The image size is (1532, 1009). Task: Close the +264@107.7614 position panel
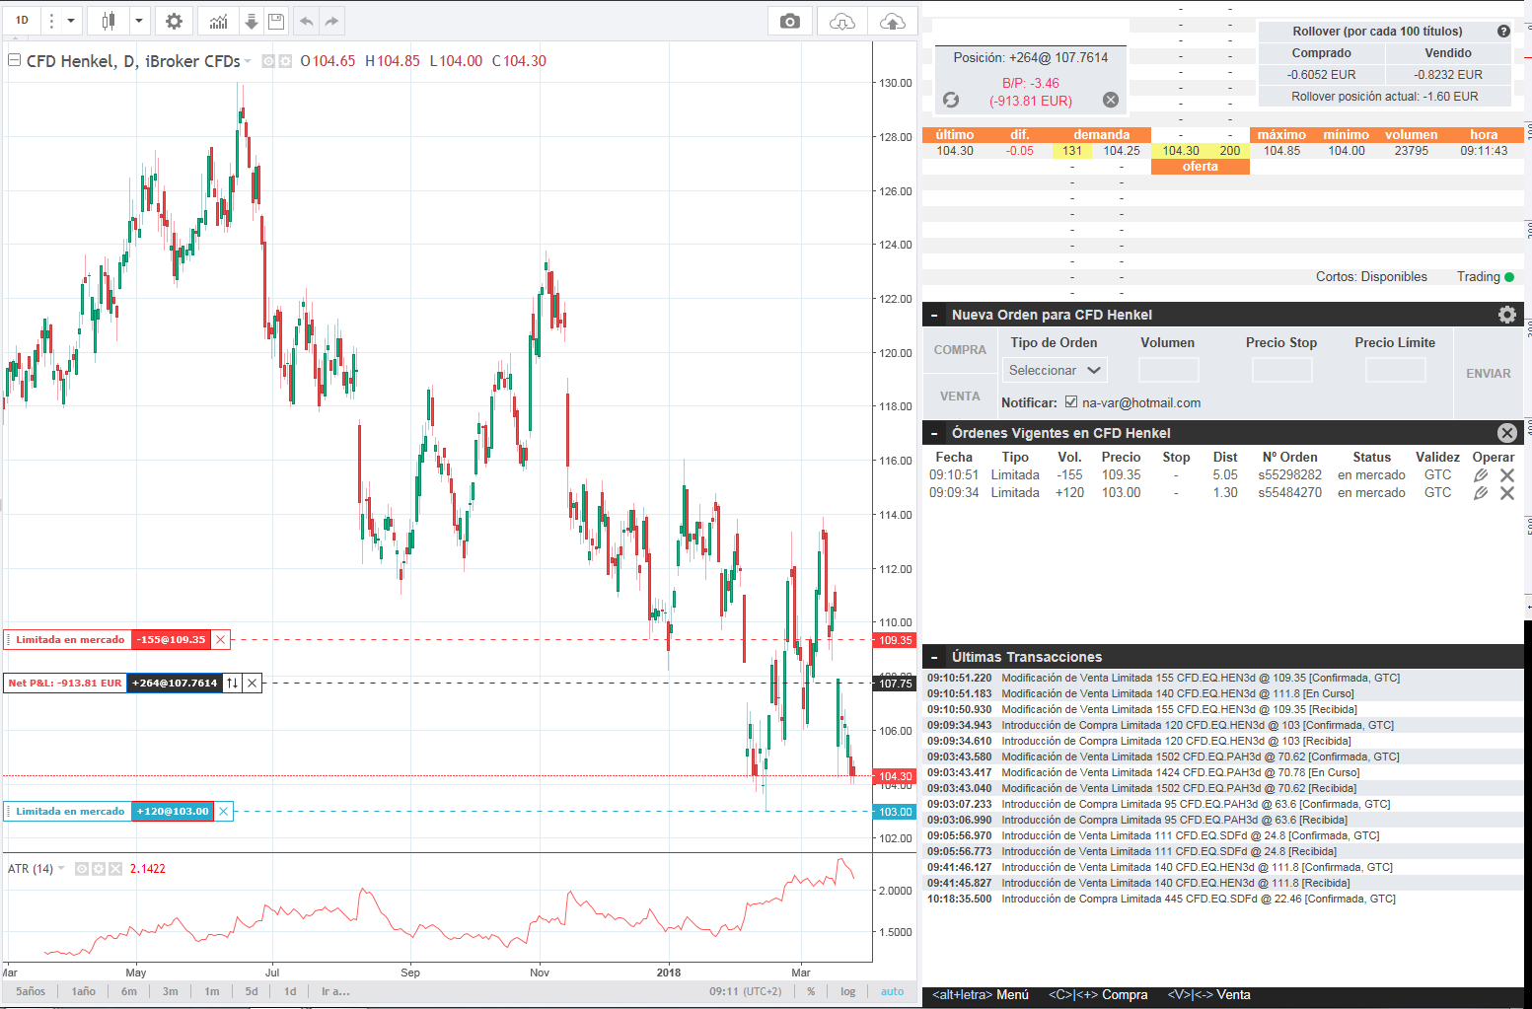click(x=1111, y=100)
